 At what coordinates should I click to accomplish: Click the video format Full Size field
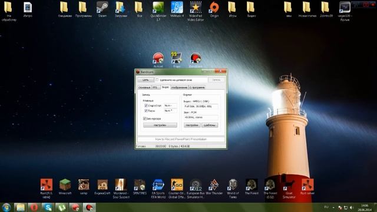pyautogui.click(x=201, y=106)
